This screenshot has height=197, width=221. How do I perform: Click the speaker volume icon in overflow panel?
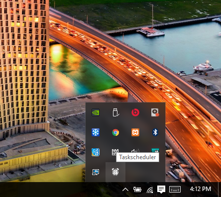(135, 151)
